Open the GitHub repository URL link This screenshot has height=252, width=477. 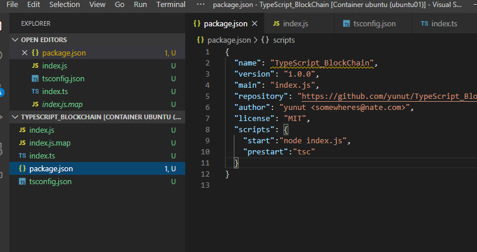tap(389, 96)
